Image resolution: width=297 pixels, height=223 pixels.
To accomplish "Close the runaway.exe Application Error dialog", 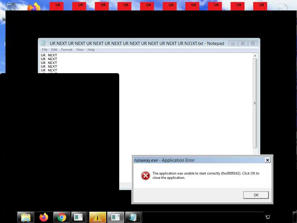I will 267,160.
